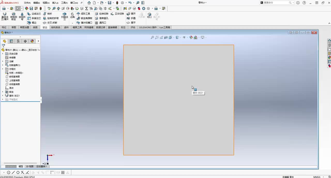
Task: Select the 斜接法兰 miter flange tool
Action: point(34,18)
